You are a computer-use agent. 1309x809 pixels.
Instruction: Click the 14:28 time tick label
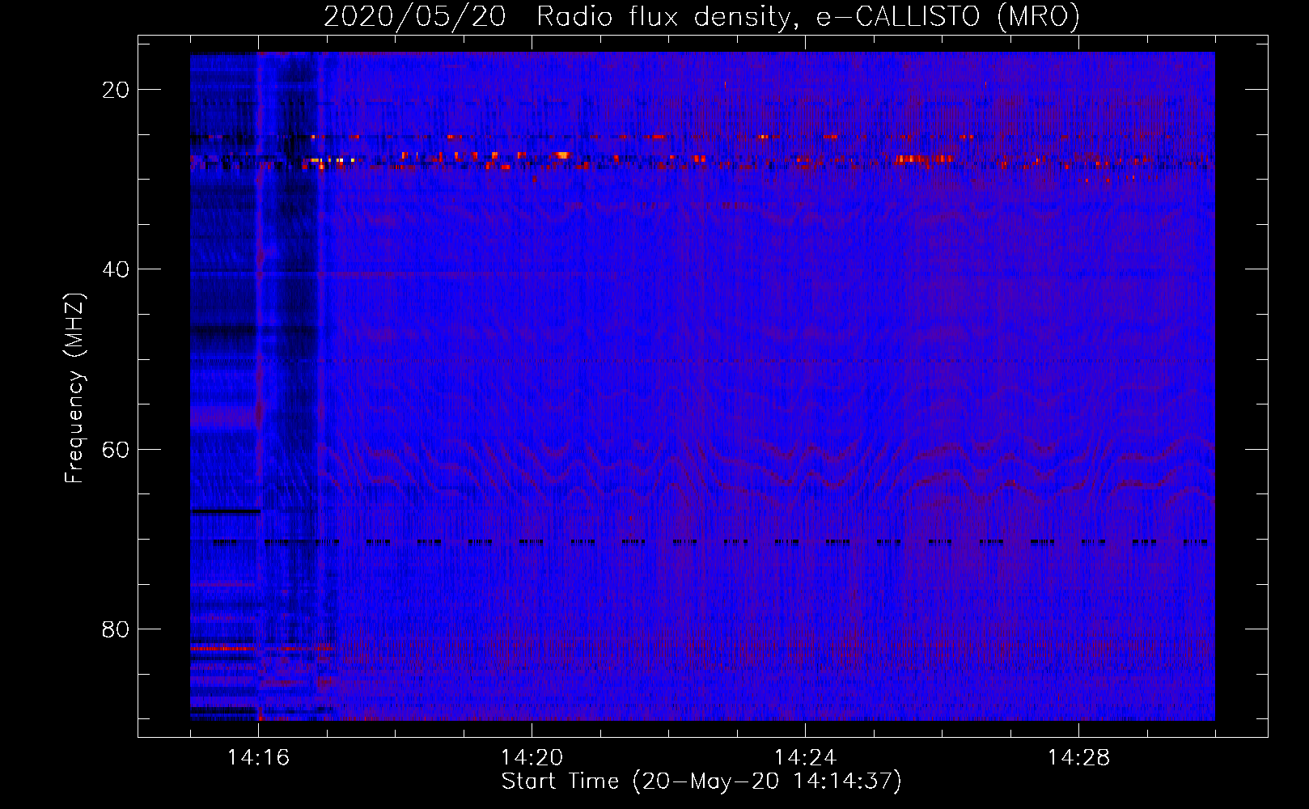(1078, 758)
